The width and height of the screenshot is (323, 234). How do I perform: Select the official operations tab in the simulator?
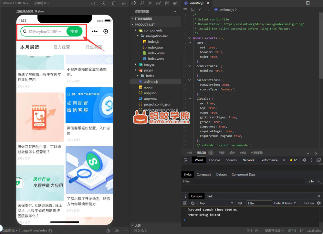coord(62,47)
